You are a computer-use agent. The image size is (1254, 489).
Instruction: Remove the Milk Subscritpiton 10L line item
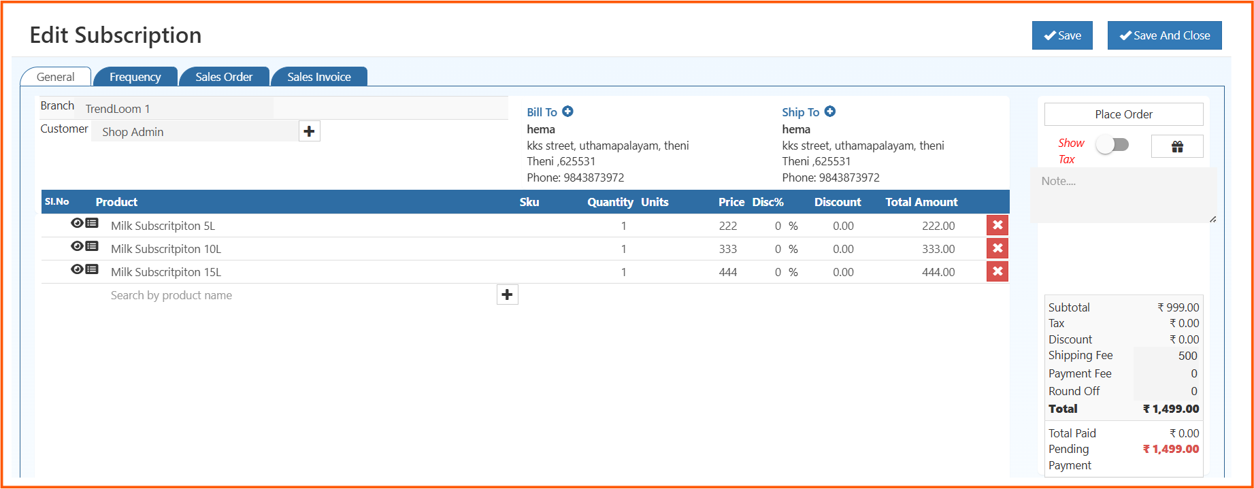997,248
